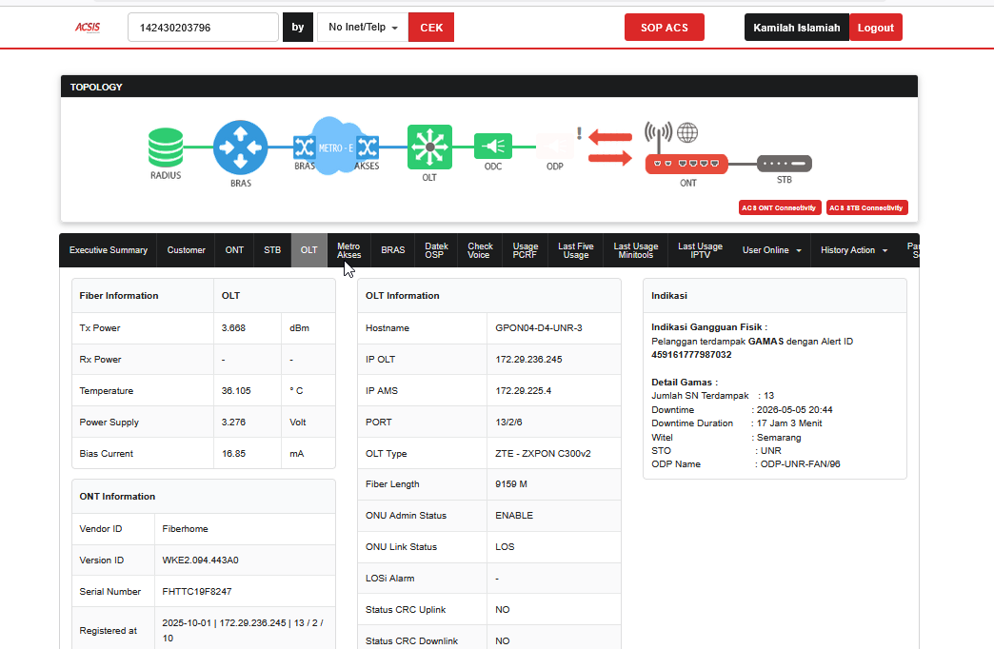The height and width of the screenshot is (649, 994).
Task: Switch to the STB tab
Action: pyautogui.click(x=272, y=250)
